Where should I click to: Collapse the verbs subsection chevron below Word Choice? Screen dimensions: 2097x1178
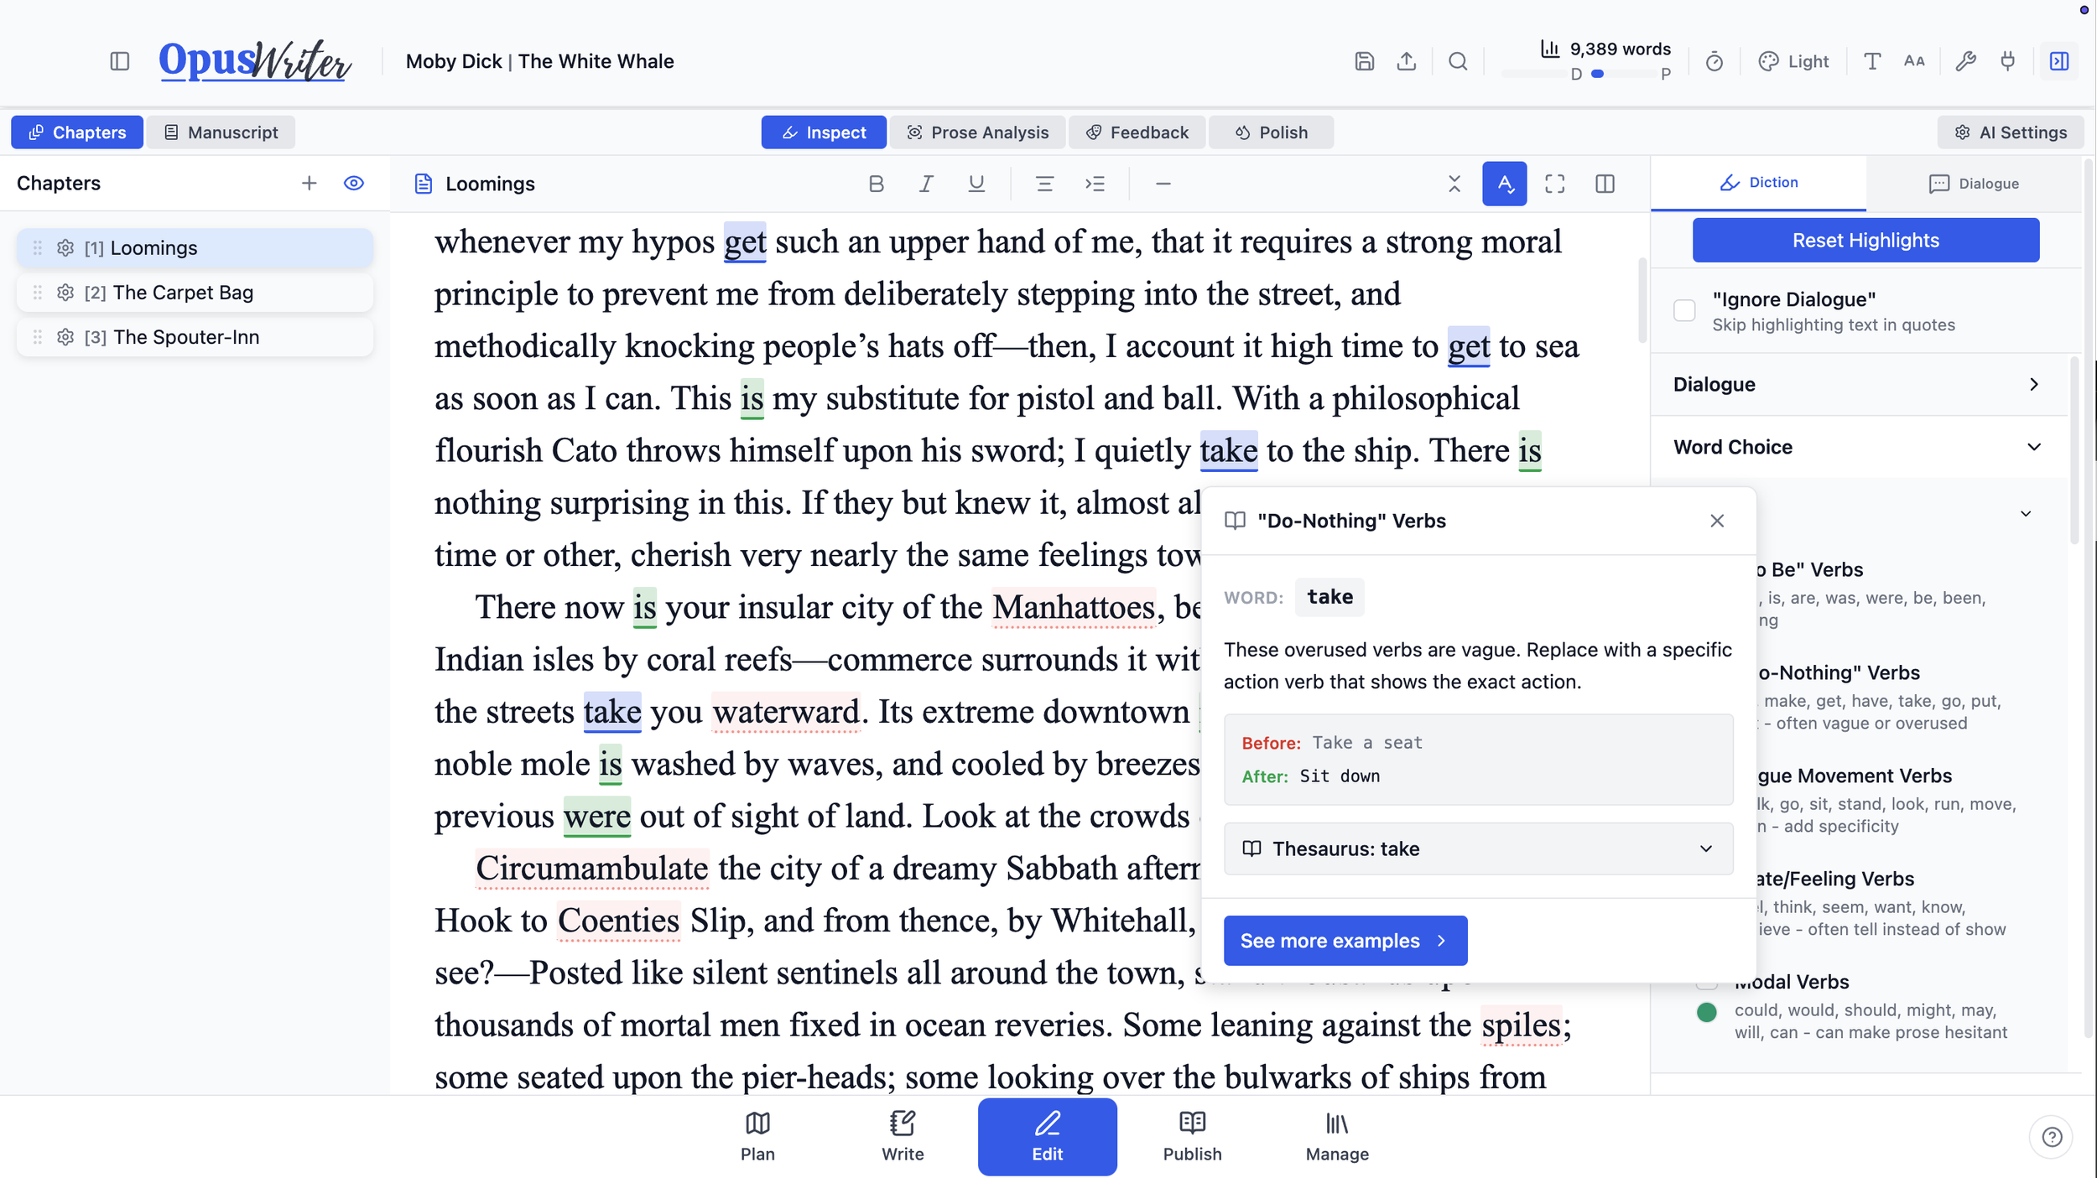2026,513
